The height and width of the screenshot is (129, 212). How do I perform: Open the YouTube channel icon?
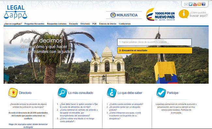[x=195, y=4]
